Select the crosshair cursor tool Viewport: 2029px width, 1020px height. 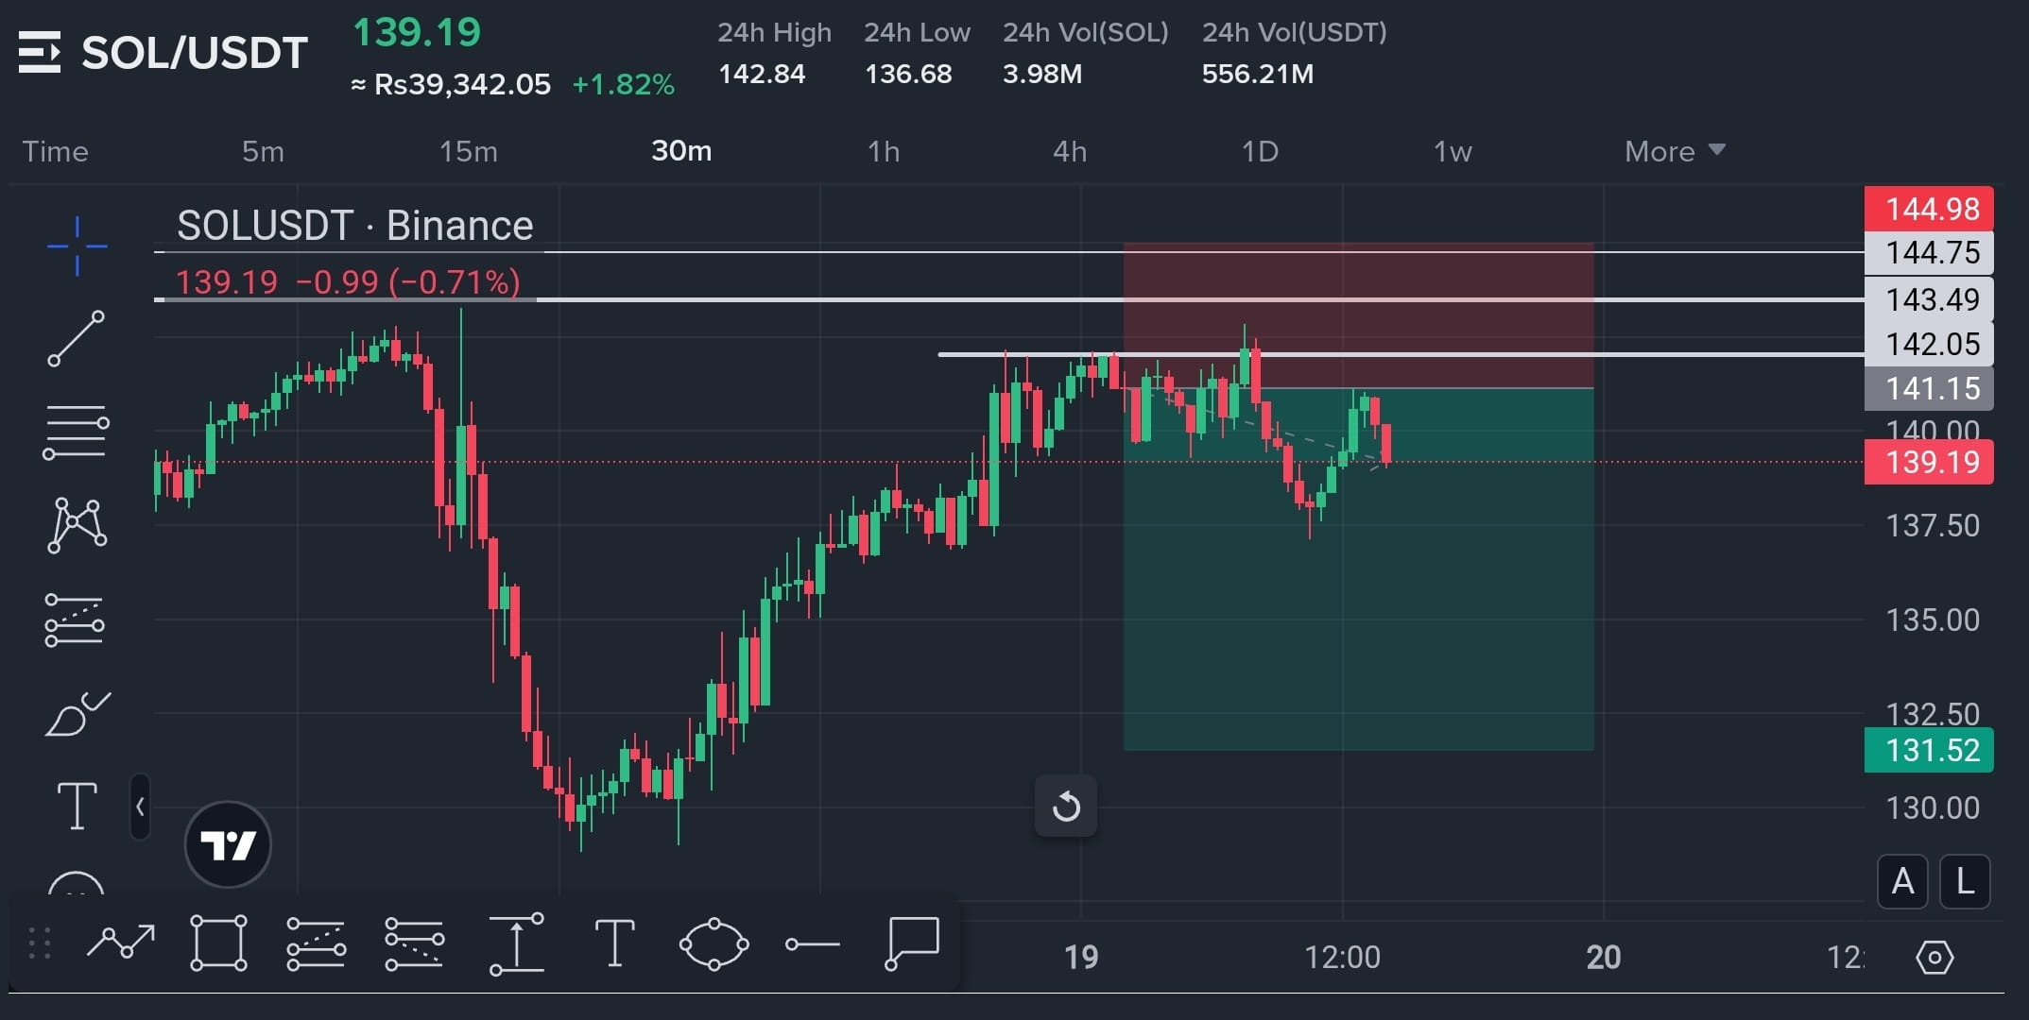coord(77,246)
